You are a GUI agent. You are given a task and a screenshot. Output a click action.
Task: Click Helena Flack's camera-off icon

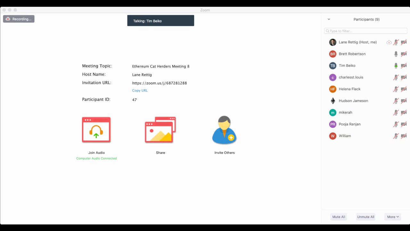click(x=404, y=89)
